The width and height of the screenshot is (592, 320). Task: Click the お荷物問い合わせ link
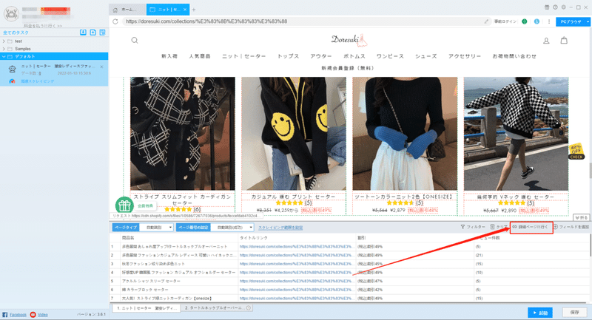coord(514,56)
